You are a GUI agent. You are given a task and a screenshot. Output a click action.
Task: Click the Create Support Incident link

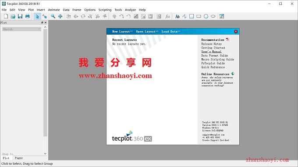point(216,140)
